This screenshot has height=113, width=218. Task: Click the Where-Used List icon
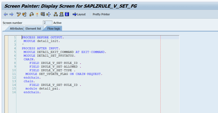48,14
